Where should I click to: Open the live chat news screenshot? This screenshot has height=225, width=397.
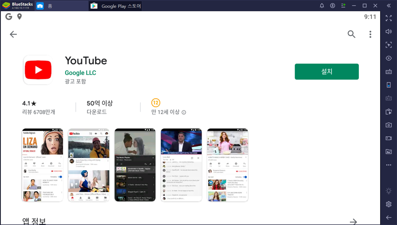pos(181,165)
